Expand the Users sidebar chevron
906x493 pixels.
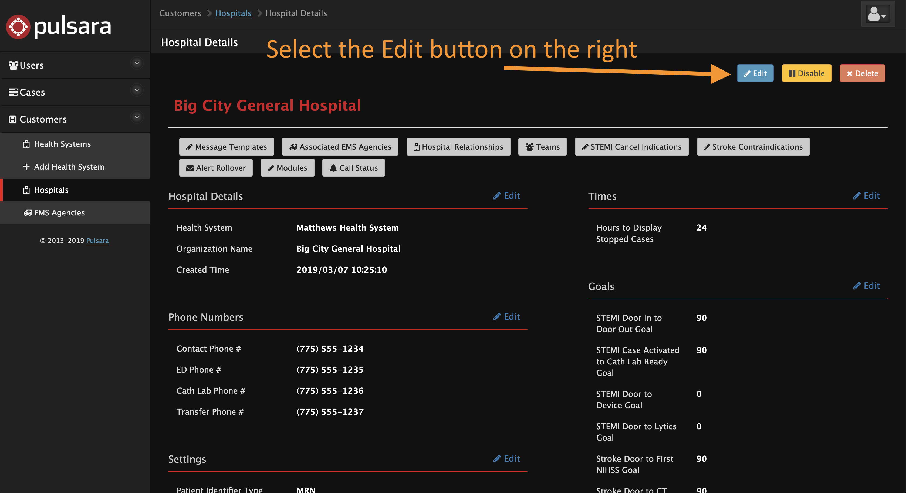click(x=137, y=63)
